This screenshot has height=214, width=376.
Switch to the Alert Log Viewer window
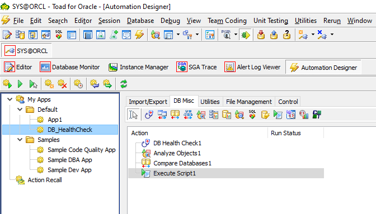point(252,67)
